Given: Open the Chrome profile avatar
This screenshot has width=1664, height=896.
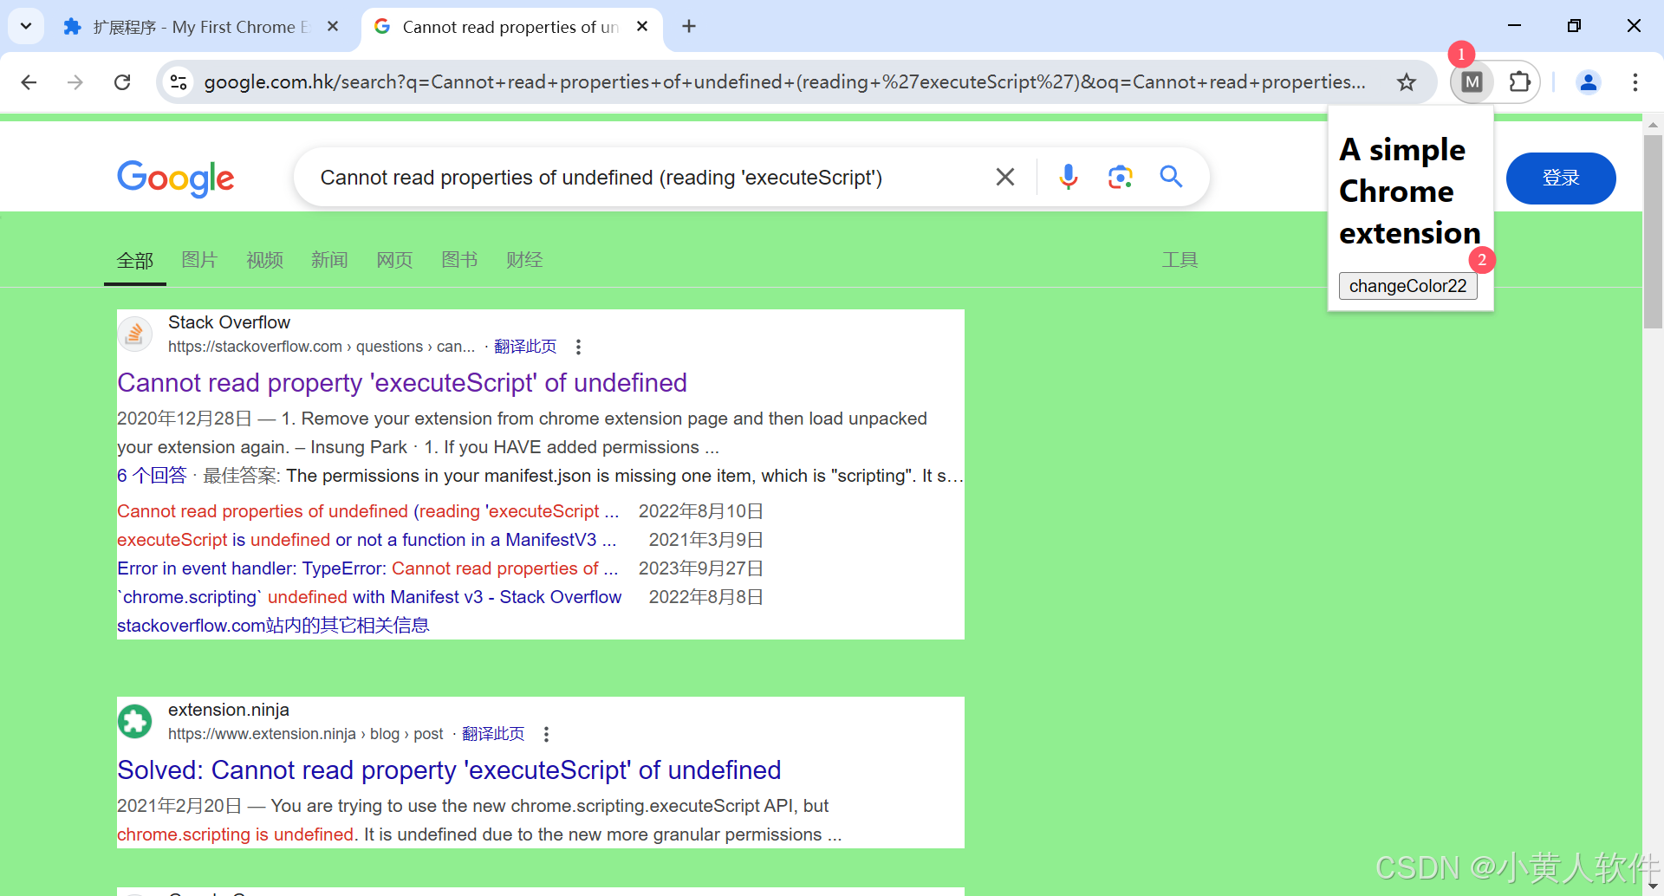Looking at the screenshot, I should point(1588,82).
